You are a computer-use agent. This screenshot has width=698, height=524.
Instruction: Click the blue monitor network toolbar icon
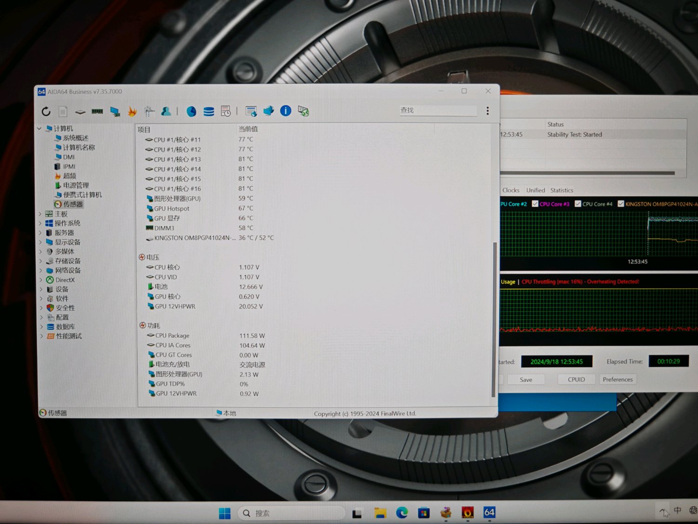268,111
